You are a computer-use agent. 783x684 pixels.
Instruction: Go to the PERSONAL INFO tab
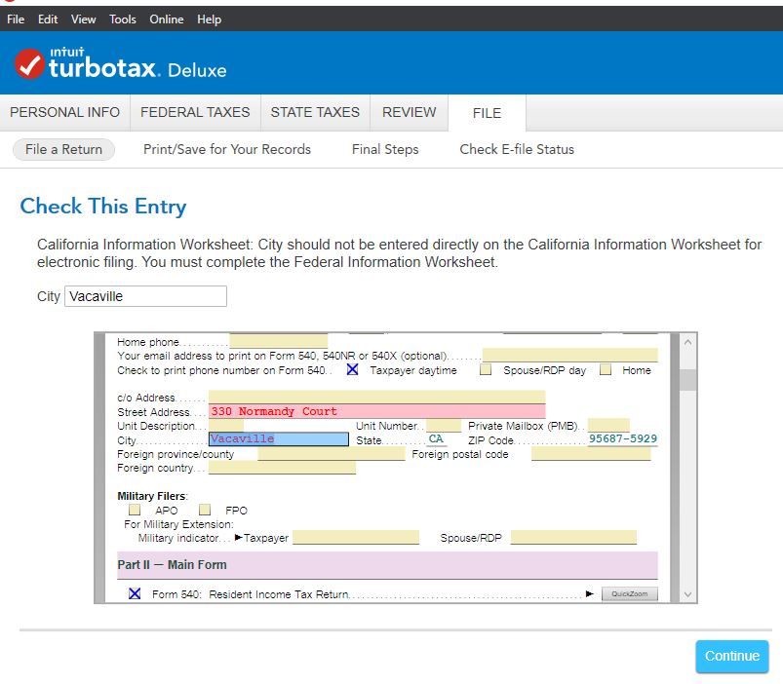[x=64, y=112]
